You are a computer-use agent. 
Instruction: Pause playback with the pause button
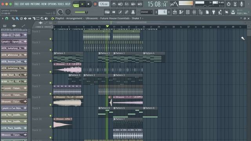(x=82, y=4)
